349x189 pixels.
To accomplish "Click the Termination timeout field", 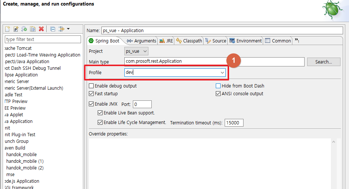I will coord(234,123).
